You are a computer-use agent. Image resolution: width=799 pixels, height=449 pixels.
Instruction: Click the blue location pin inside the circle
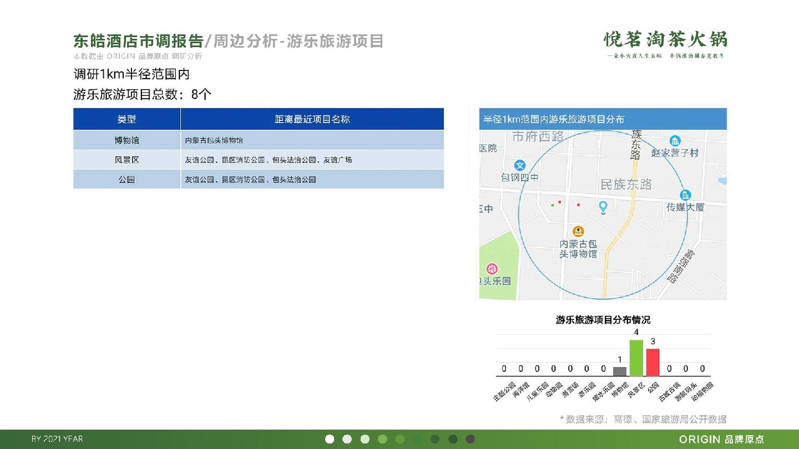tap(603, 207)
